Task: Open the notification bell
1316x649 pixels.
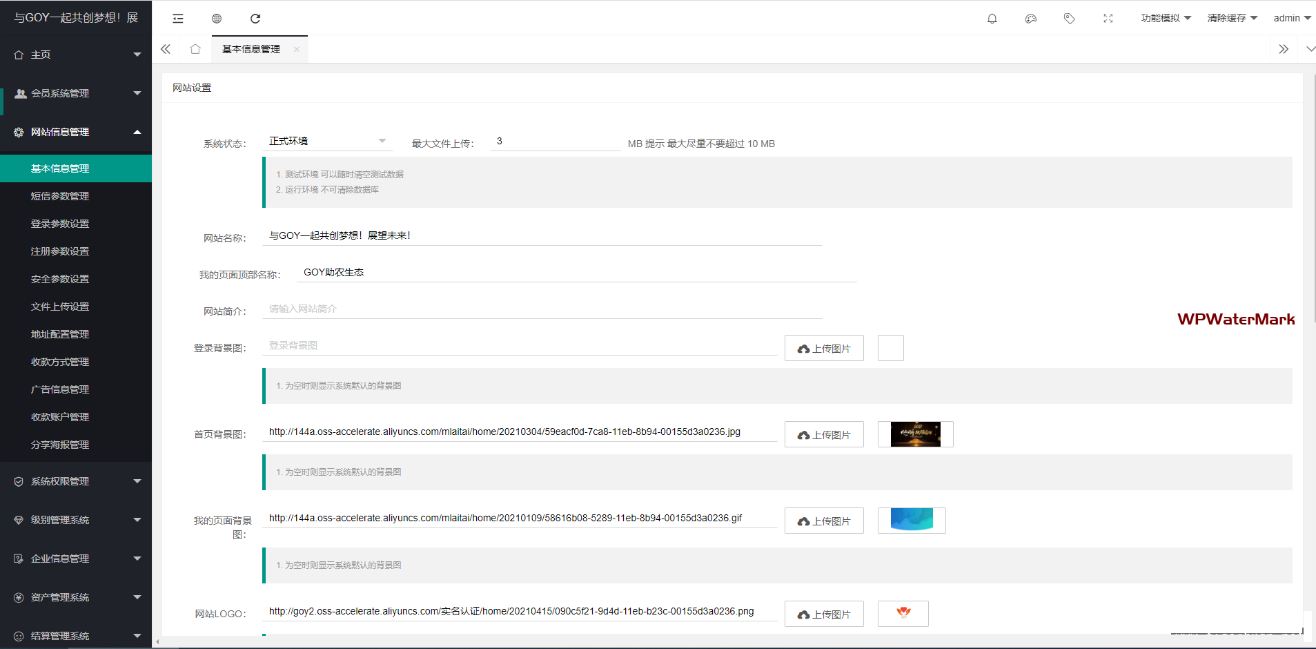Action: (x=992, y=19)
